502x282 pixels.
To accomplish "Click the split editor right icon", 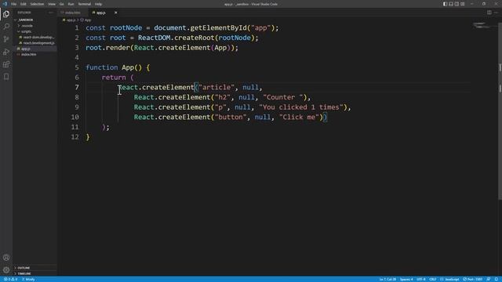I will pos(489,13).
